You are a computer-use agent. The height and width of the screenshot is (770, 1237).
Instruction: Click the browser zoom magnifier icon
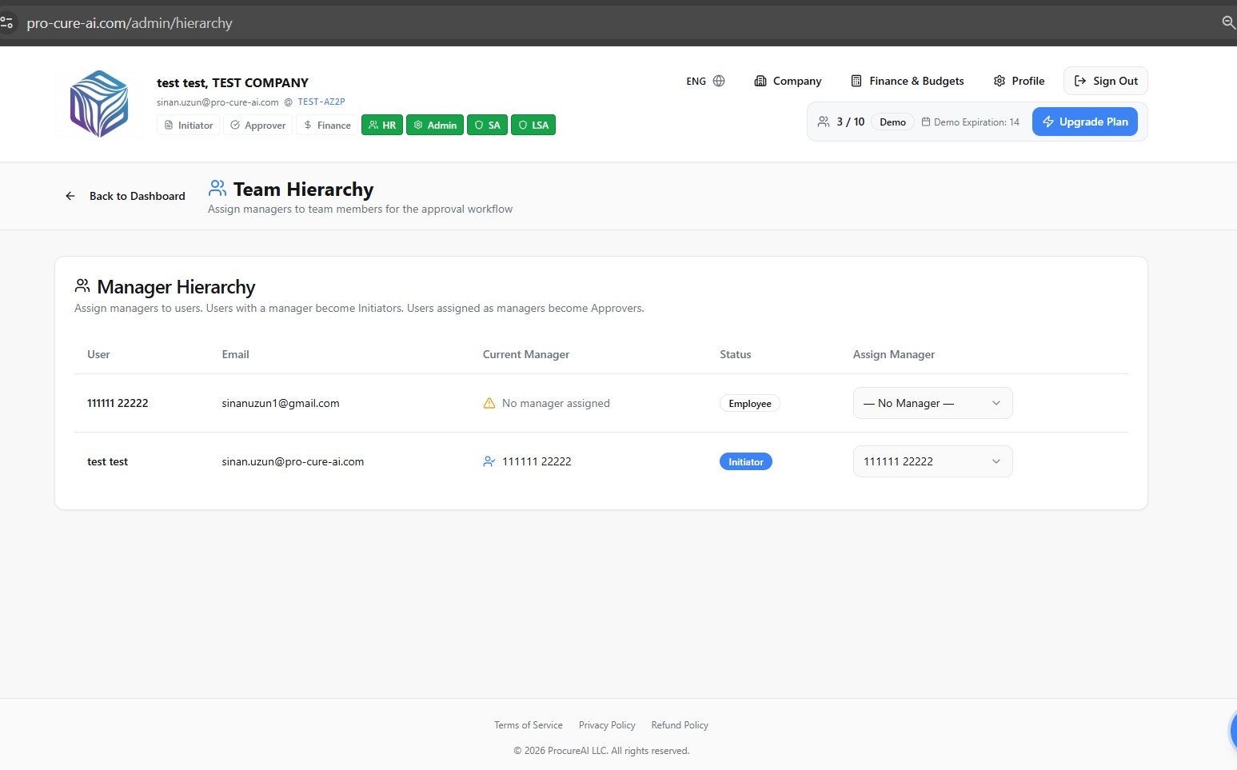(1229, 22)
